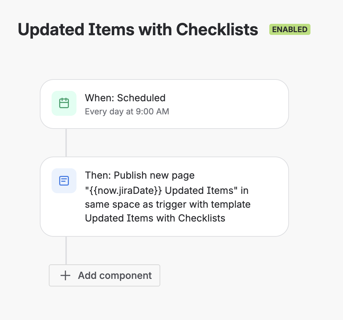This screenshot has height=320, width=343.
Task: Open the Scheduled trigger via its calendar icon
Action: pos(64,103)
